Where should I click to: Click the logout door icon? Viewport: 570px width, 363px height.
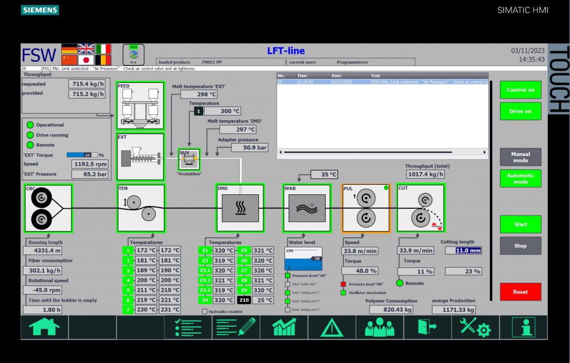tap(427, 327)
